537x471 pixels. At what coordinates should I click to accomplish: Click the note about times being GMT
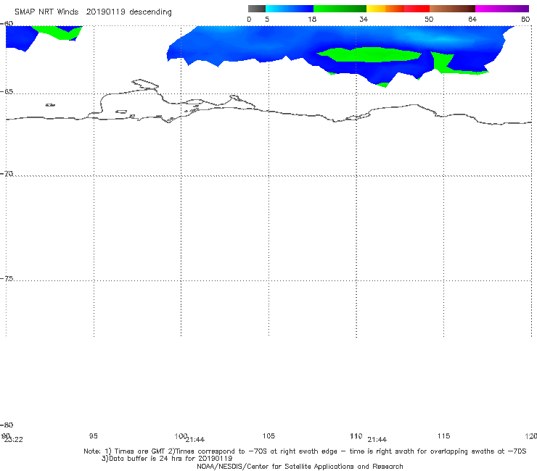click(305, 451)
